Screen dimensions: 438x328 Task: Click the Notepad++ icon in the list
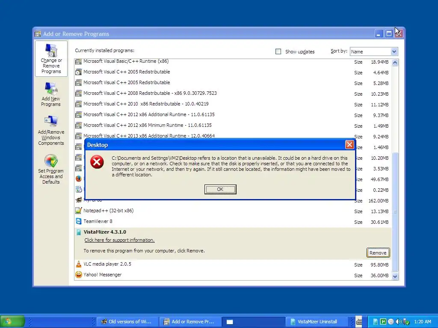click(x=79, y=211)
